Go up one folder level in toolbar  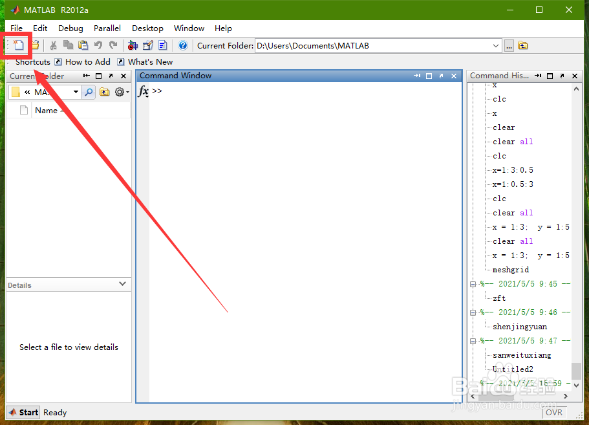pyautogui.click(x=523, y=45)
